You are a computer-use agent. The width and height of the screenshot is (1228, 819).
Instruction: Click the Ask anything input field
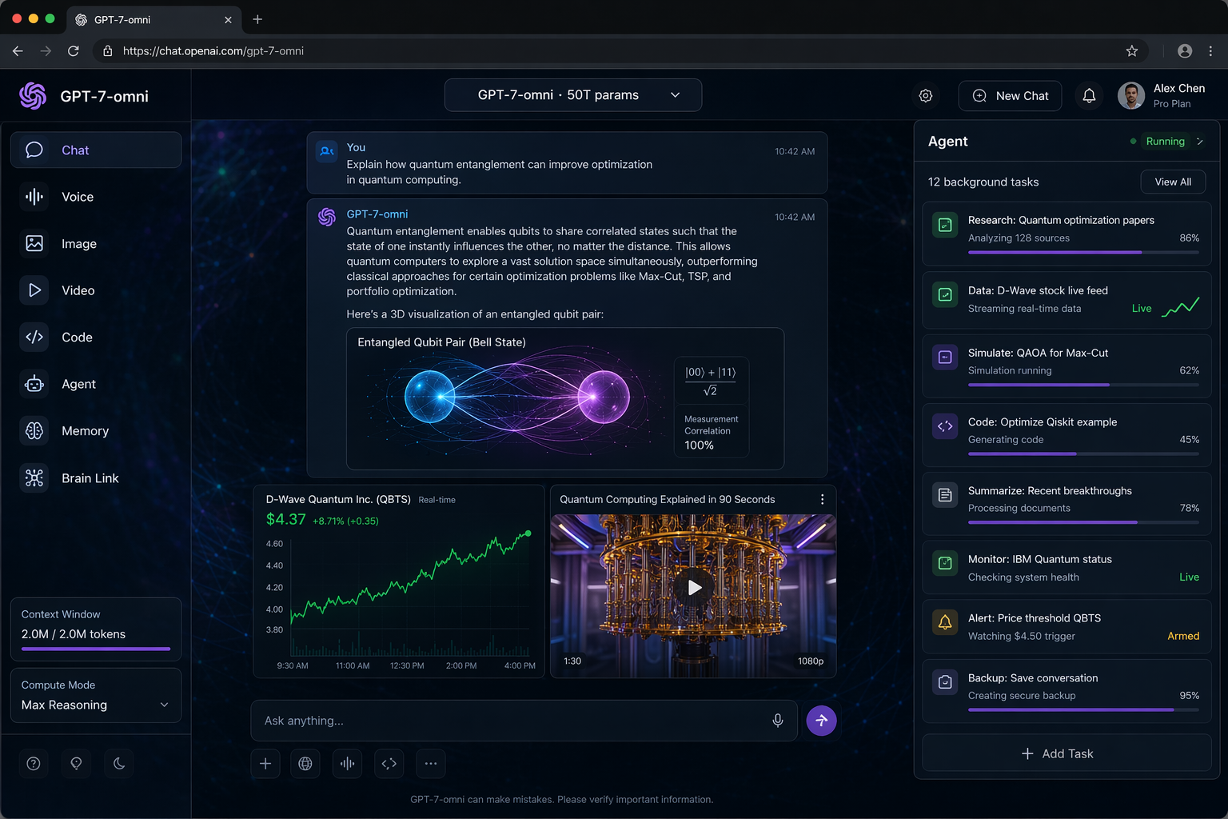coord(524,721)
